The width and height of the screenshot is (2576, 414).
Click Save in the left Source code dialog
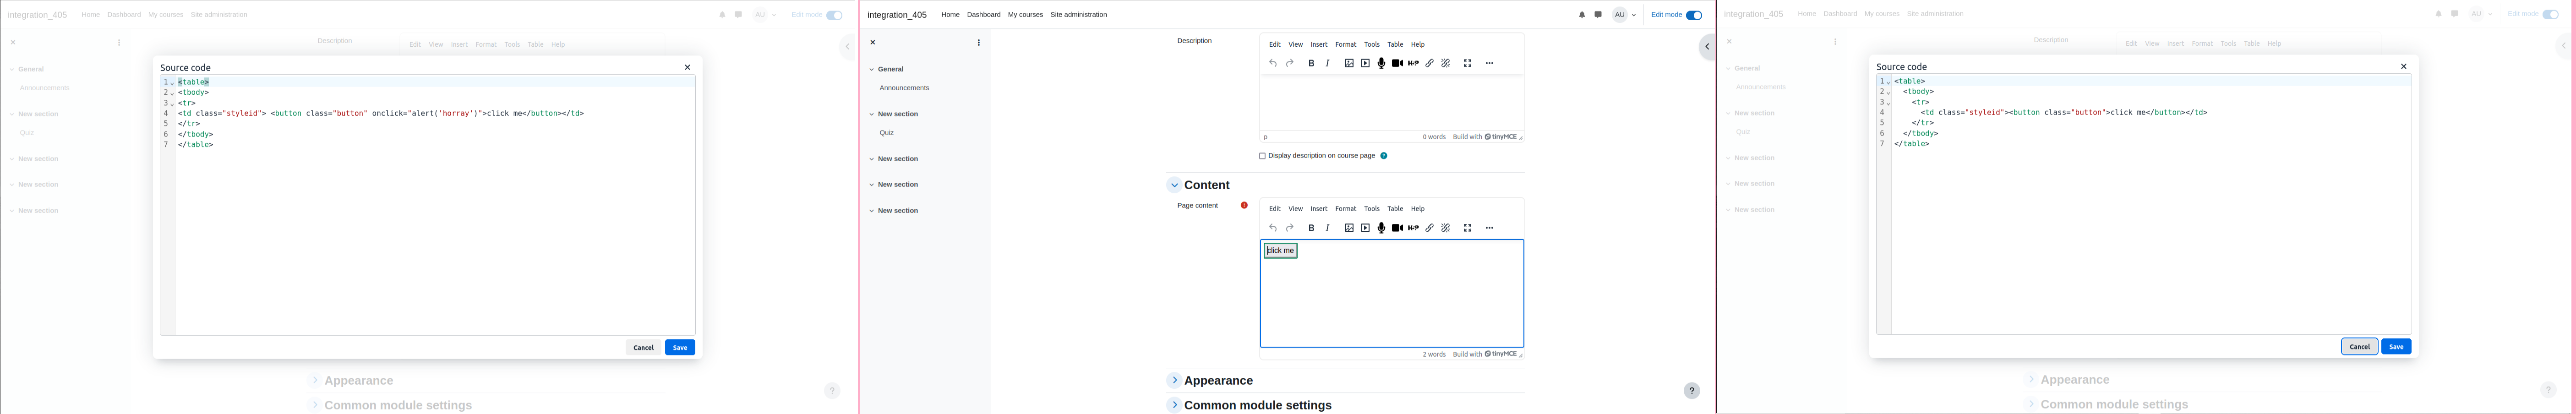(680, 348)
